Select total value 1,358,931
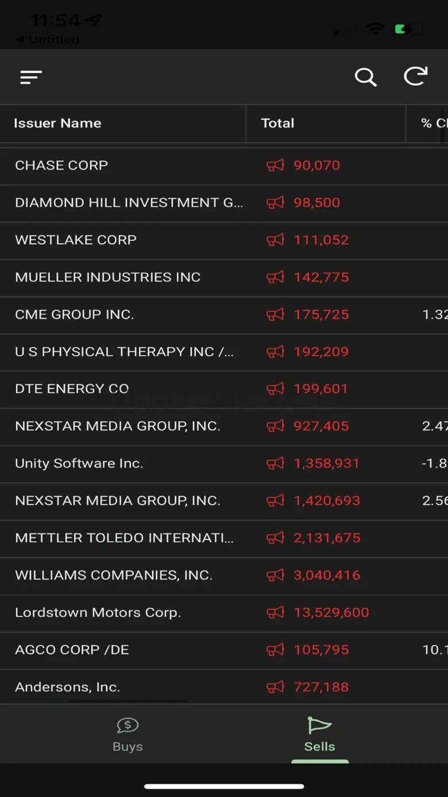Screen dimensions: 448x797 tap(326, 464)
